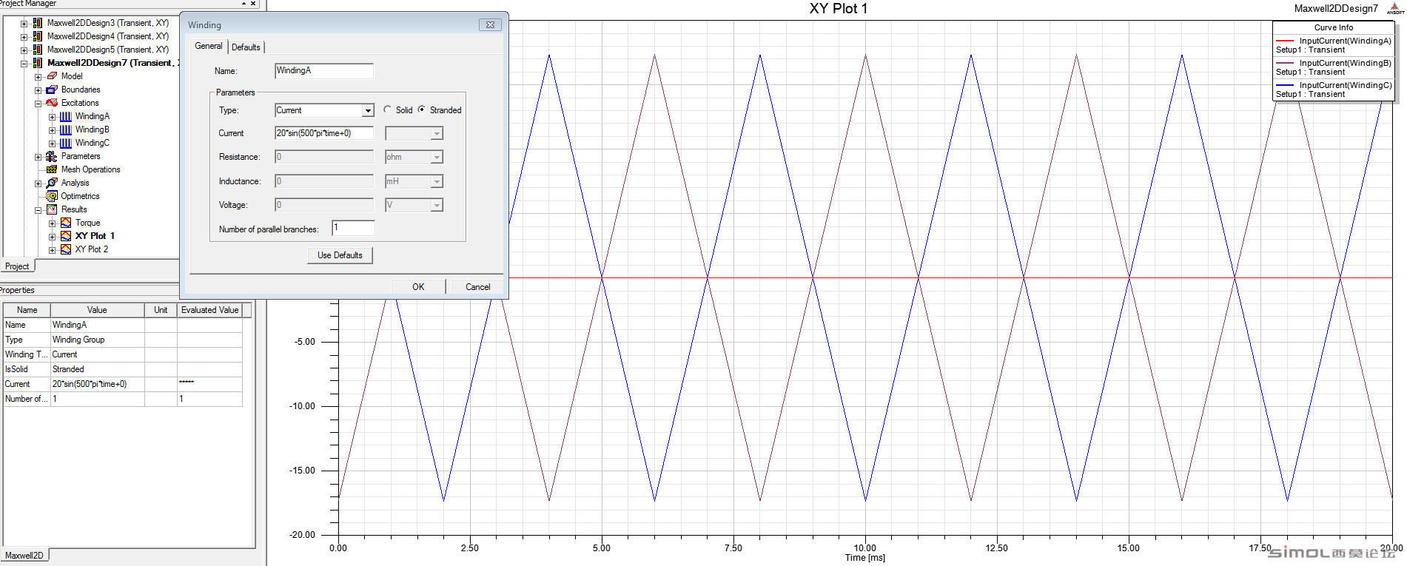This screenshot has width=1407, height=566.
Task: Click the Mesh Operations icon
Action: pyautogui.click(x=52, y=169)
